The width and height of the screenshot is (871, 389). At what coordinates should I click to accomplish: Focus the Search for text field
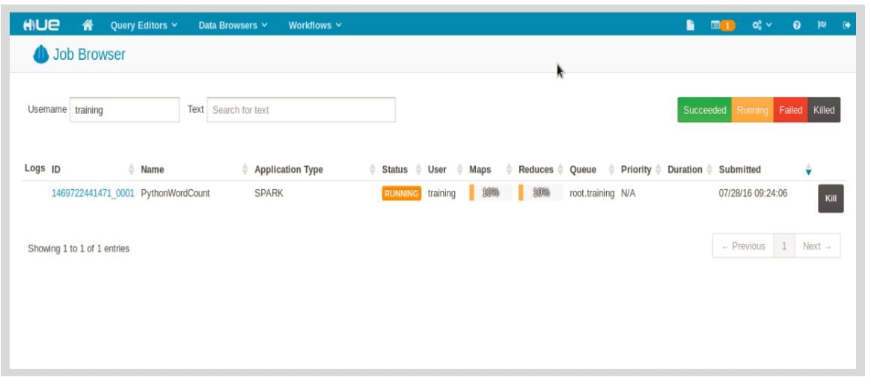point(301,110)
